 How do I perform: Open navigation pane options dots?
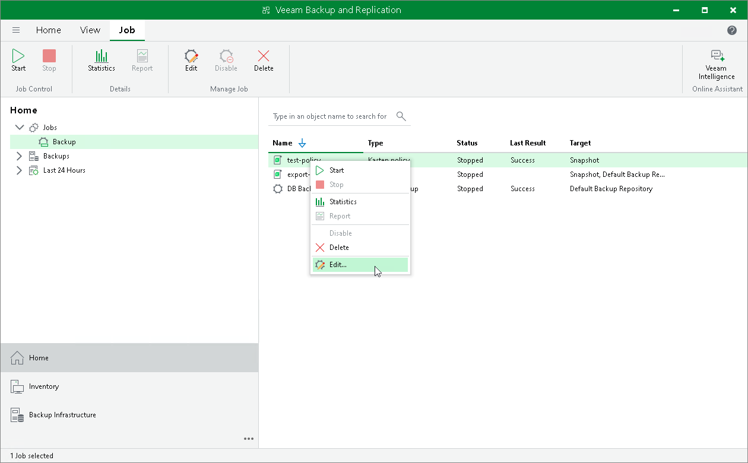249,439
